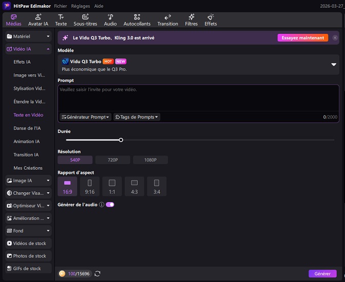Choose the 9:16 aspect ratio
Image resolution: width=345 pixels, height=282 pixels.
[89, 186]
